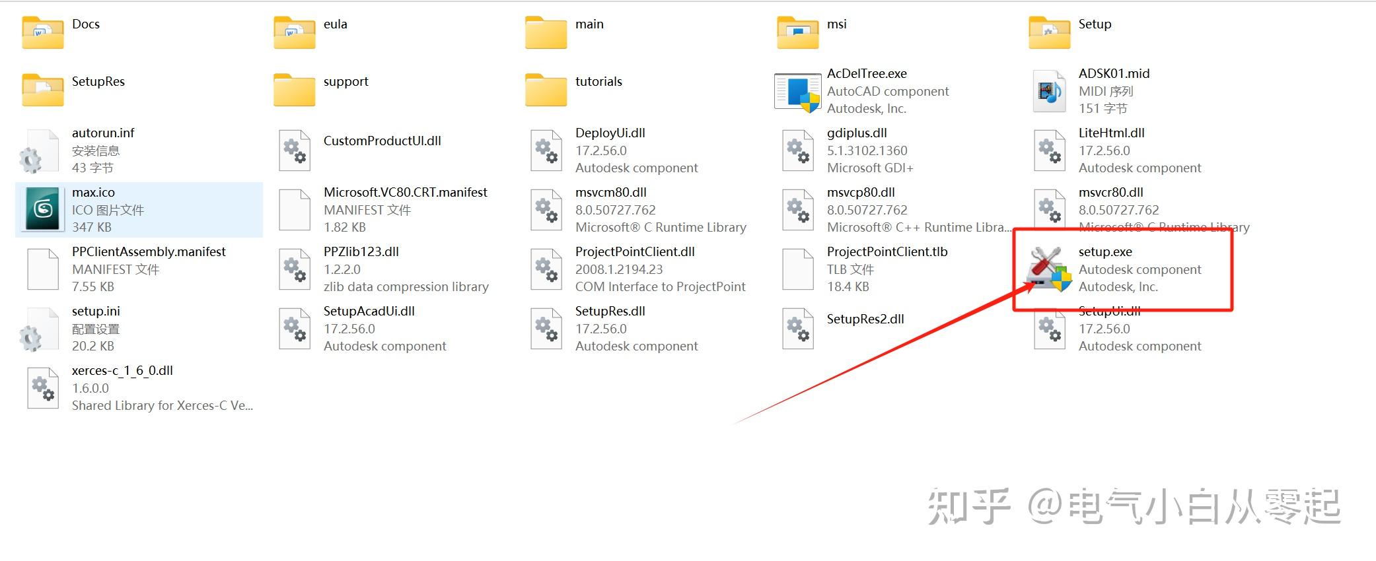Click the msvcp80.dll file name
Viewport: 1376px width, 561px height.
(x=861, y=192)
